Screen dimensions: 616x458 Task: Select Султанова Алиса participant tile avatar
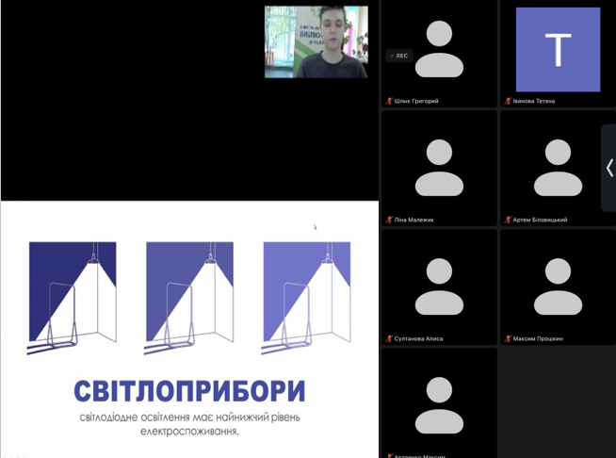click(439, 286)
